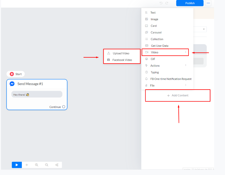This screenshot has width=225, height=175.
Task: Click the undo arrow icon
Action: [161, 3]
